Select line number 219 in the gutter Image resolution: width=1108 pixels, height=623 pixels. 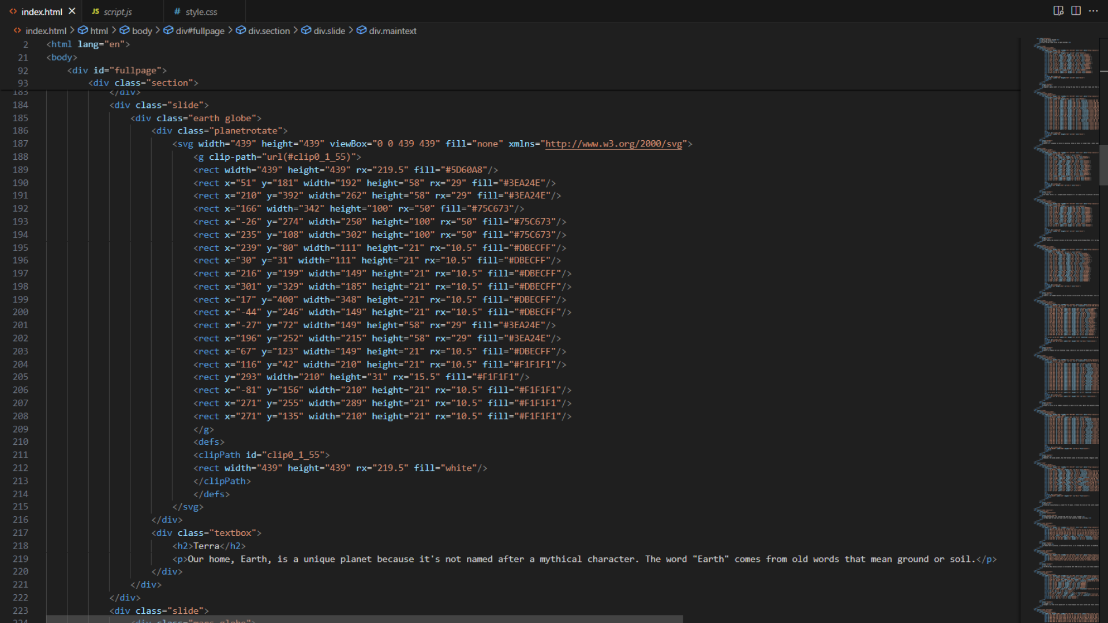tap(20, 559)
